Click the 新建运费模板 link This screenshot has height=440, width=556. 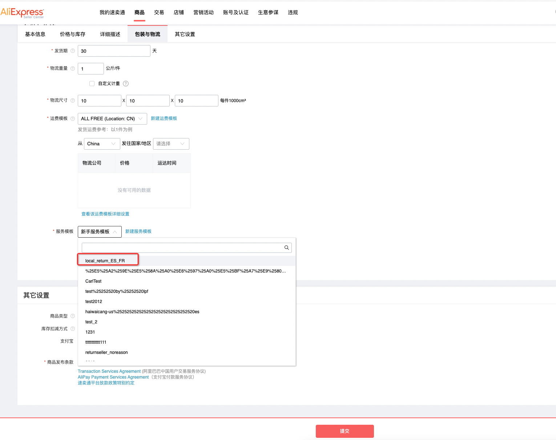(x=164, y=118)
